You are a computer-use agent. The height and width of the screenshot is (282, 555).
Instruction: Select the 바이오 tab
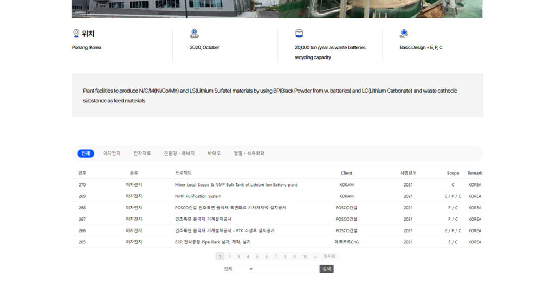(214, 153)
